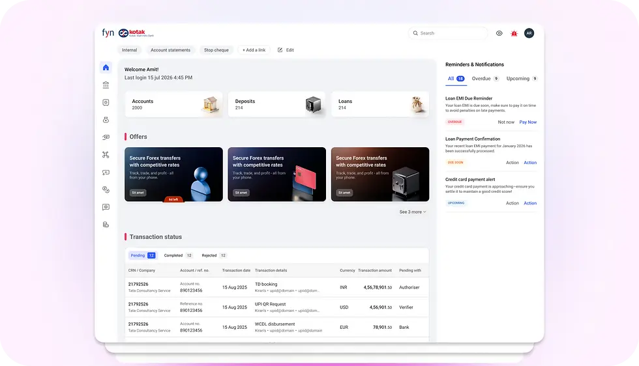
Task: Open the AR profile avatar
Action: [529, 33]
